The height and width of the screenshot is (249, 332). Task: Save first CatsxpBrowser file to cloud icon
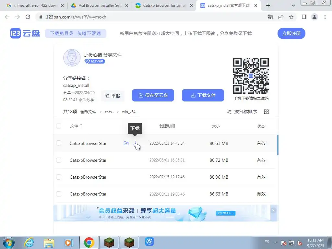coord(126,143)
